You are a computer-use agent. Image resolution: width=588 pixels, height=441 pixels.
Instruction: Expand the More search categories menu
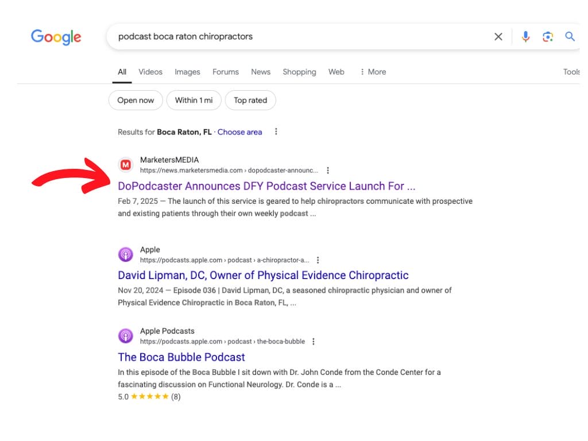point(373,72)
